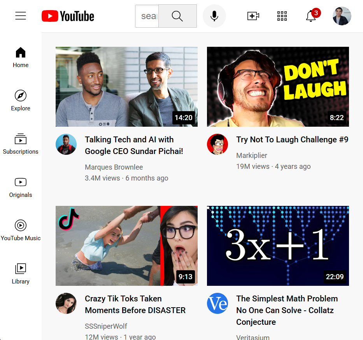Image resolution: width=363 pixels, height=340 pixels.
Task: Play the Sundar Pichai interview thumbnail
Action: tap(126, 87)
